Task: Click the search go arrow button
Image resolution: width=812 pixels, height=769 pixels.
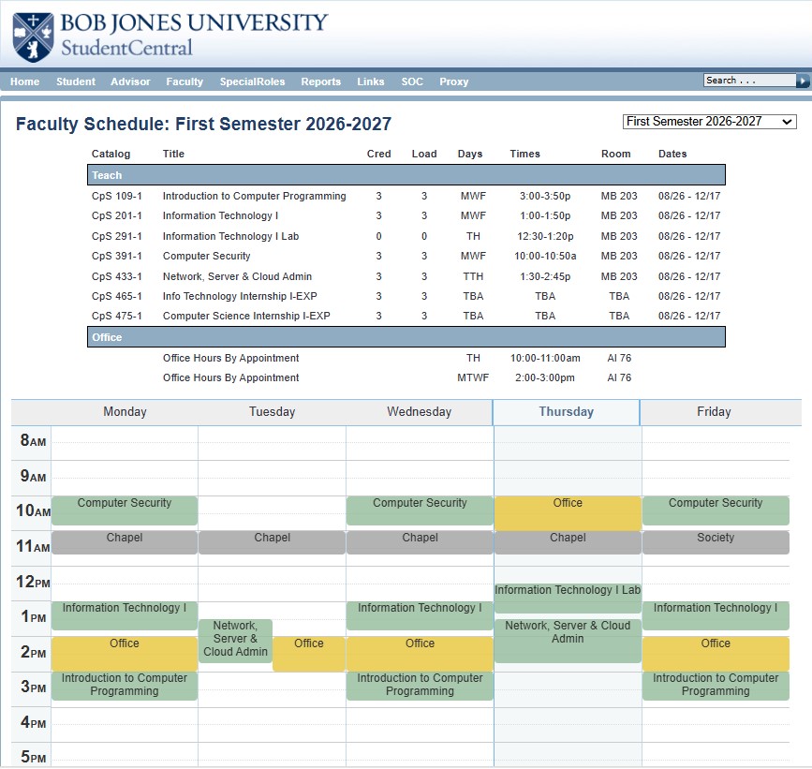Action: [802, 81]
